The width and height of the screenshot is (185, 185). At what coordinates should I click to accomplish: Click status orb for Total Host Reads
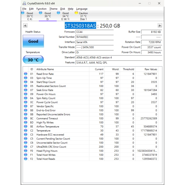coord(26,159)
